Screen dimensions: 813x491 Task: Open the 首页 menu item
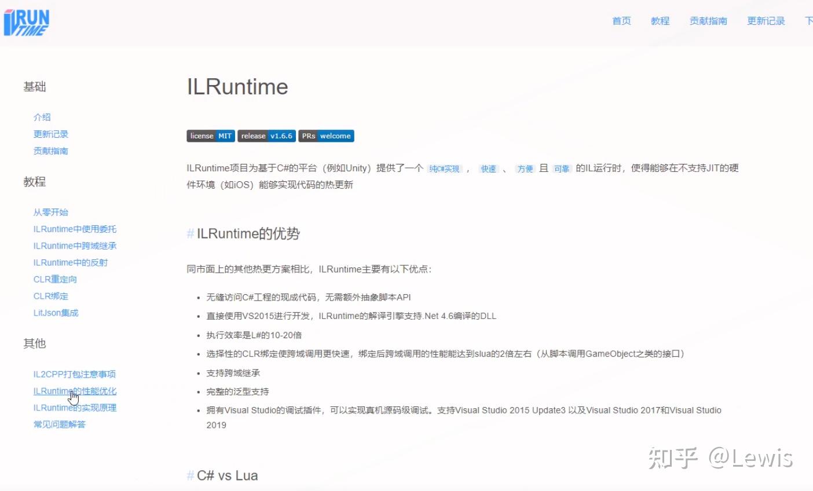point(621,21)
